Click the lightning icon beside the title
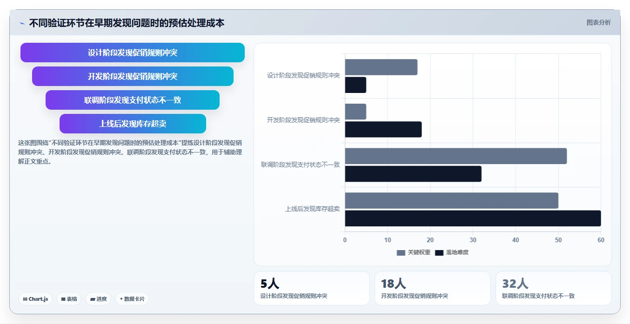Image resolution: width=630 pixels, height=324 pixels. (22, 23)
